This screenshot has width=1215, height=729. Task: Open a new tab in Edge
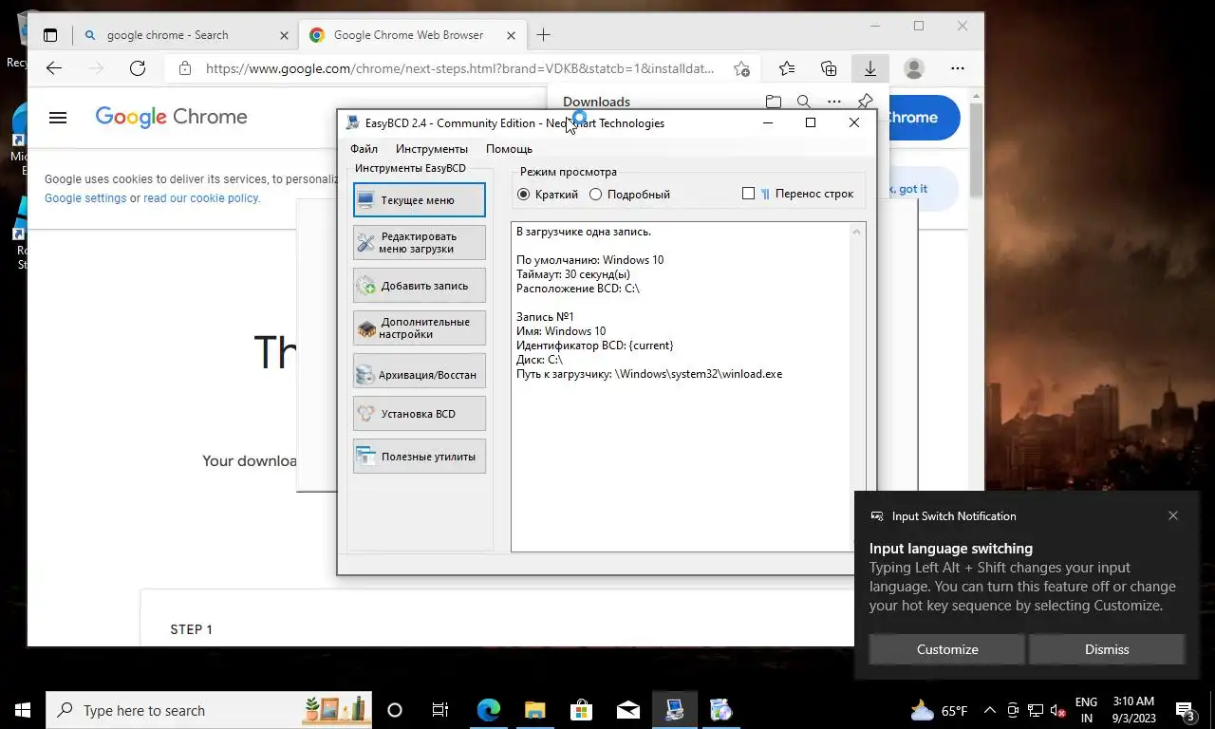[x=543, y=35]
